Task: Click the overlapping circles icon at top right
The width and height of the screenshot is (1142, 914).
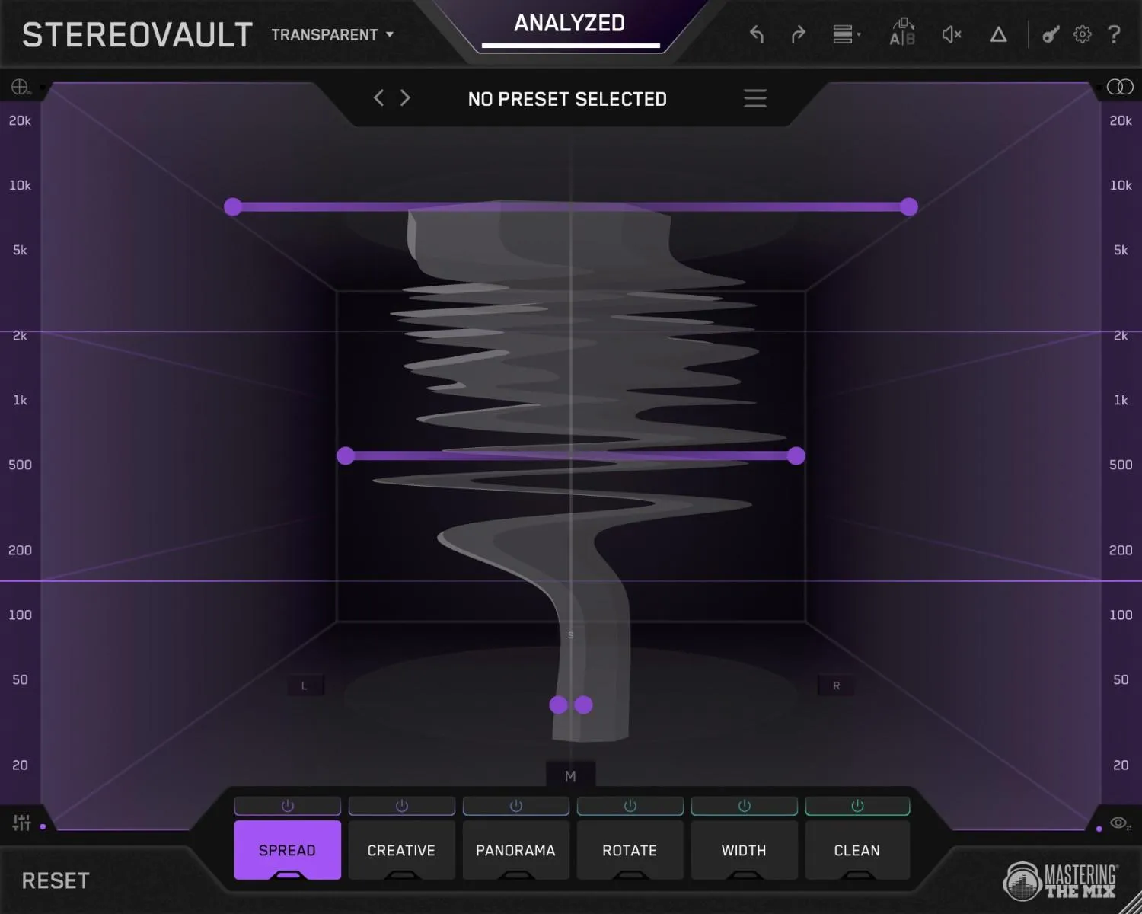Action: [1120, 87]
